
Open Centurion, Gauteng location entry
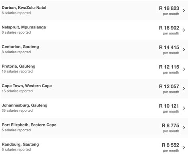click(20, 47)
